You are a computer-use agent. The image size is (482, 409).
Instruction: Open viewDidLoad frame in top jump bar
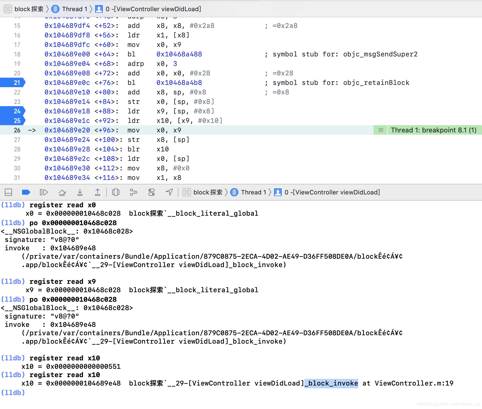pos(148,9)
